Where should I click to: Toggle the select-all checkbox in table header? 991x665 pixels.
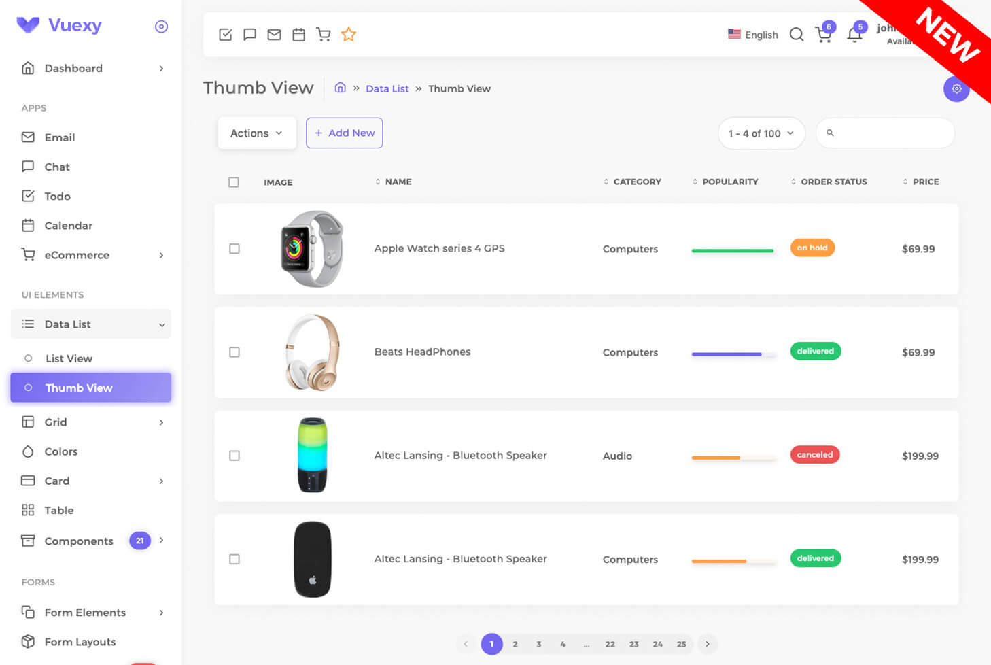pyautogui.click(x=234, y=182)
